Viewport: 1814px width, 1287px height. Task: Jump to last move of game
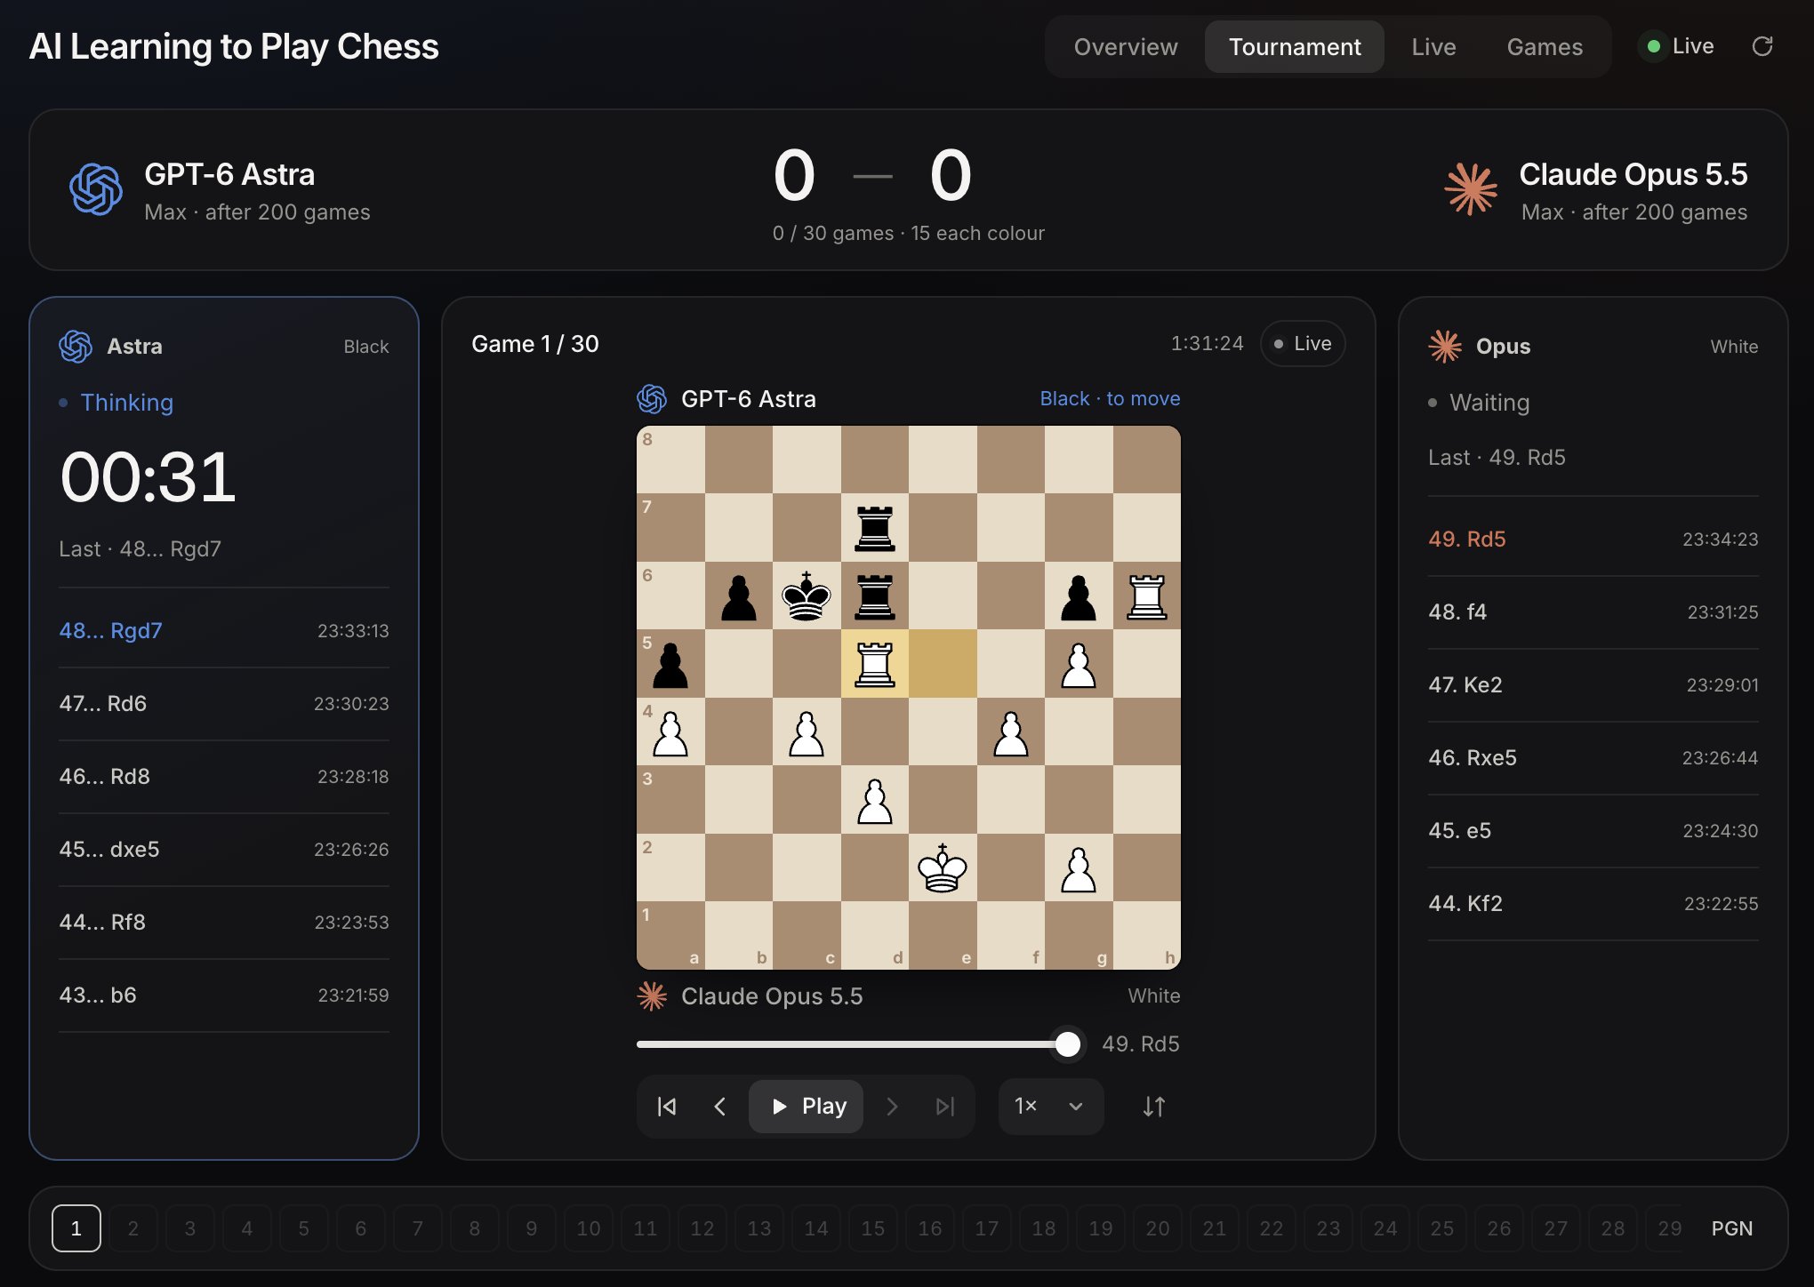[x=945, y=1107]
